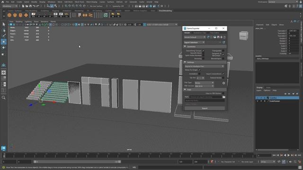Click the play forward button in playback controls
Screen dimensions: 303x170
pos(288,155)
